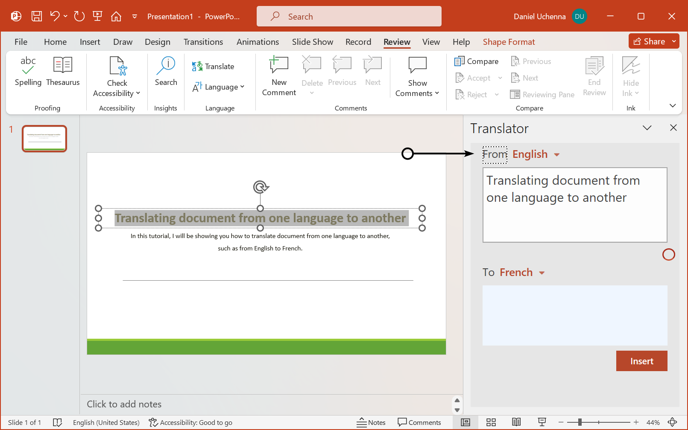Viewport: 688px width, 430px height.
Task: Select the slide 1 thumbnail
Action: coord(44,138)
